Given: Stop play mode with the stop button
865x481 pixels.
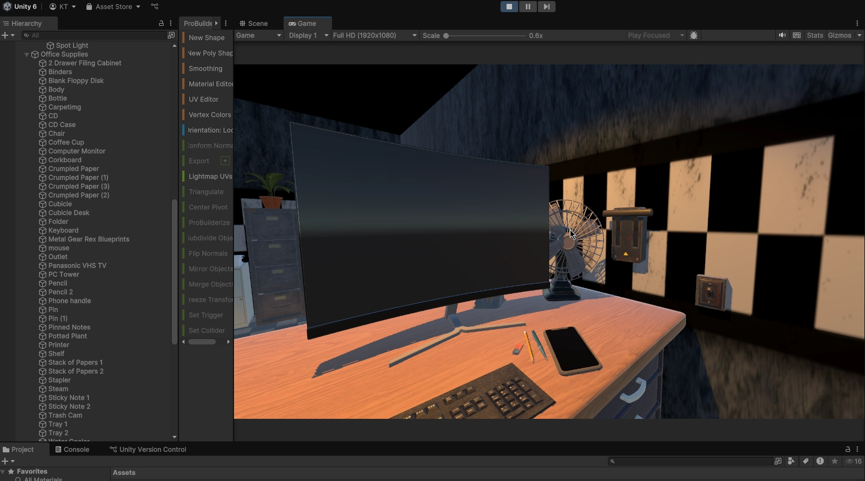Looking at the screenshot, I should pos(509,7).
